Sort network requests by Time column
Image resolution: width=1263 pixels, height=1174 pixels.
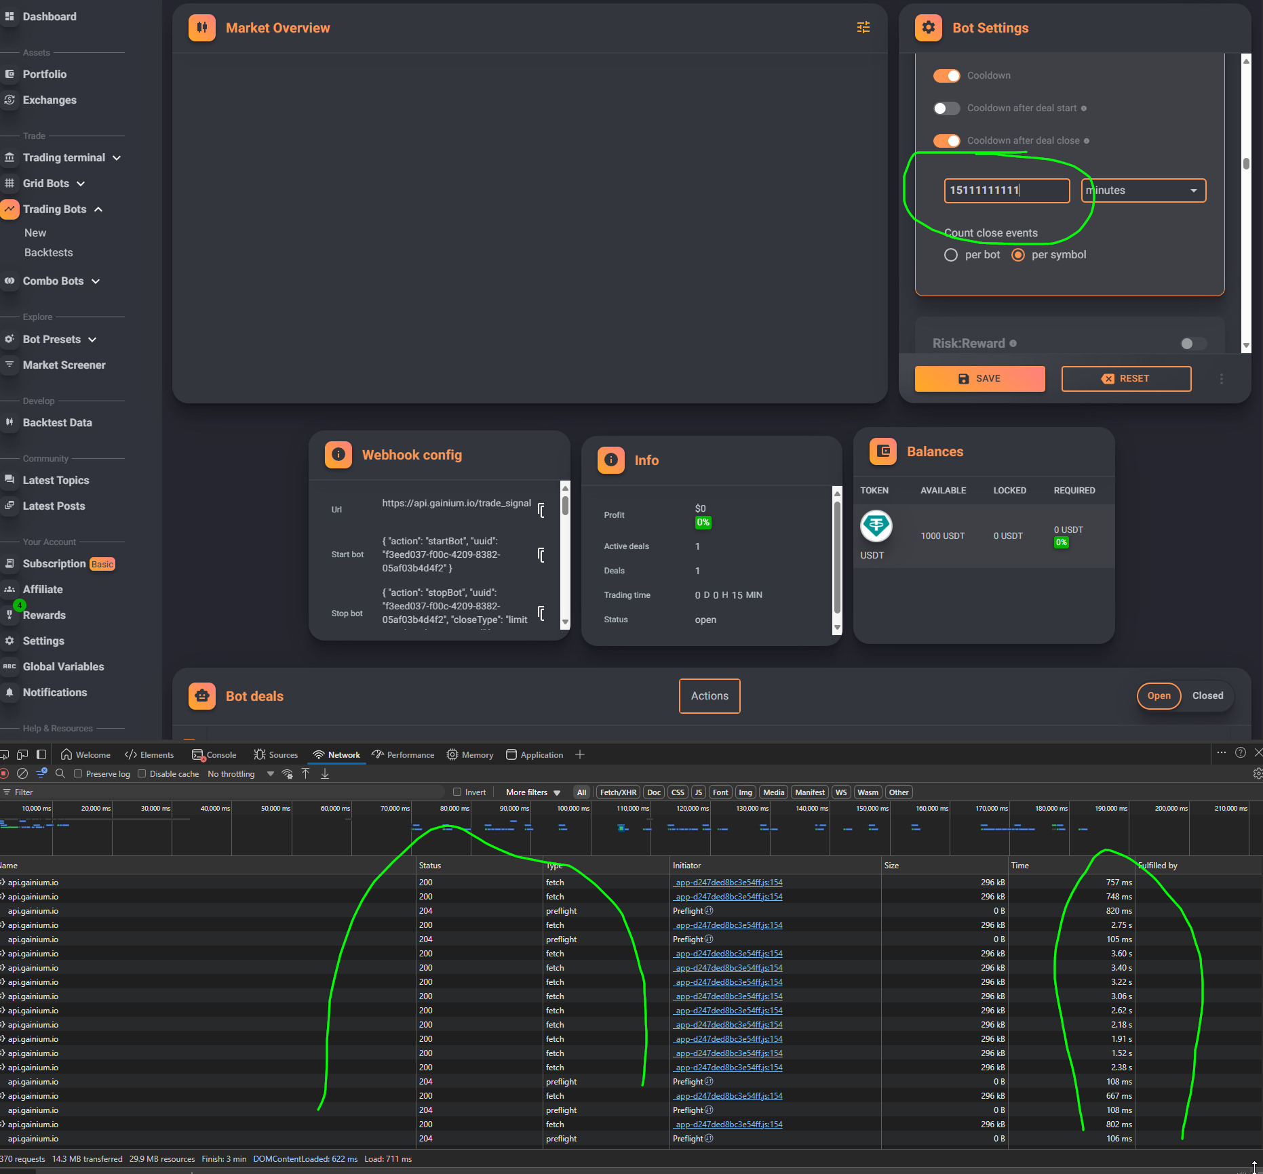pos(1071,866)
